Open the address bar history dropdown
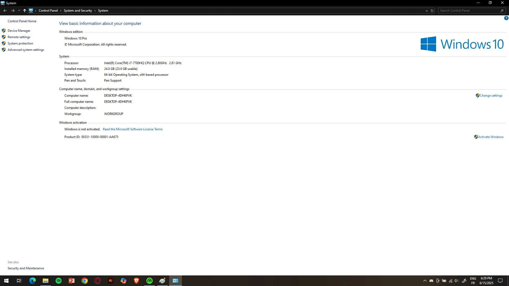The height and width of the screenshot is (286, 509). 427,11
